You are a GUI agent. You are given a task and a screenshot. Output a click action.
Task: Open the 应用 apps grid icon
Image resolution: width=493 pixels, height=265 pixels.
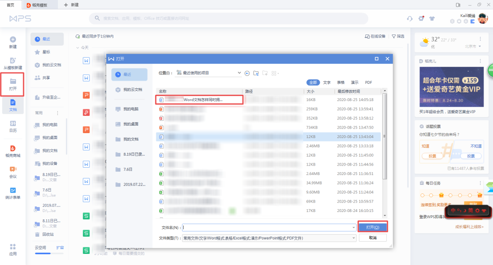(x=13, y=247)
